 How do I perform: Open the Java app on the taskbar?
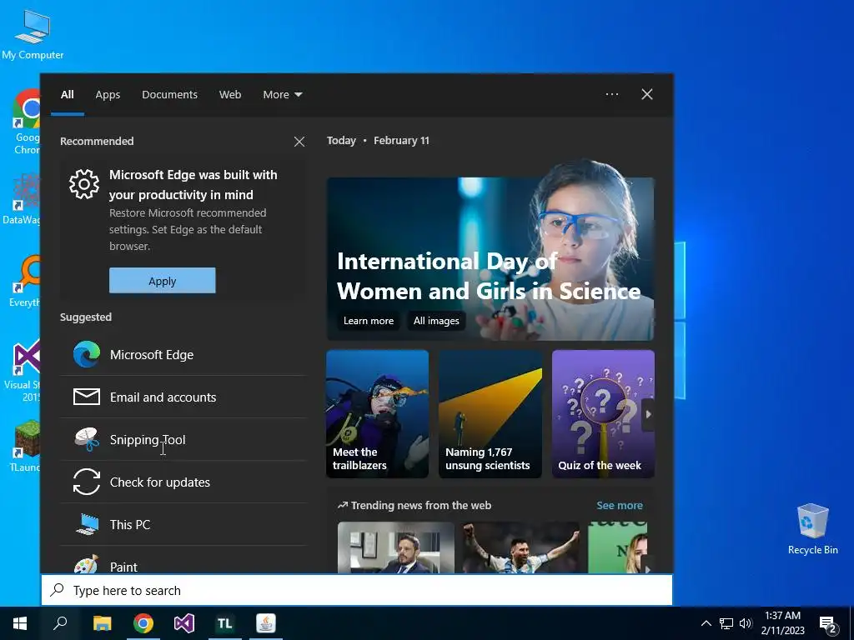(266, 623)
